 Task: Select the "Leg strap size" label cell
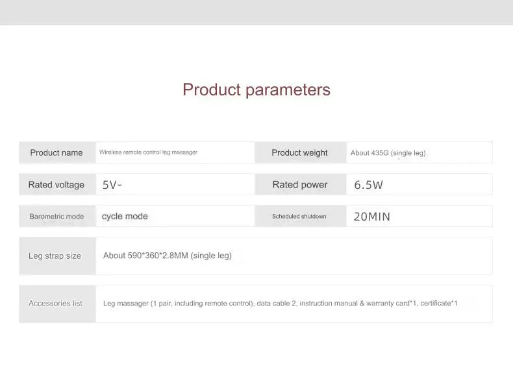pyautogui.click(x=55, y=256)
